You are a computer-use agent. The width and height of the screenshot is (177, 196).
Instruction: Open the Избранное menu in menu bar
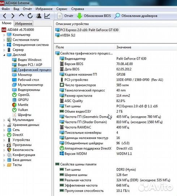44,9
